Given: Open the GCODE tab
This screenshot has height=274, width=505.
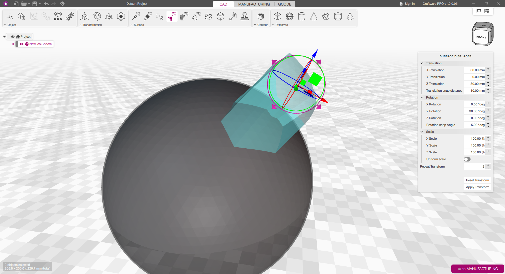Looking at the screenshot, I should (x=285, y=4).
